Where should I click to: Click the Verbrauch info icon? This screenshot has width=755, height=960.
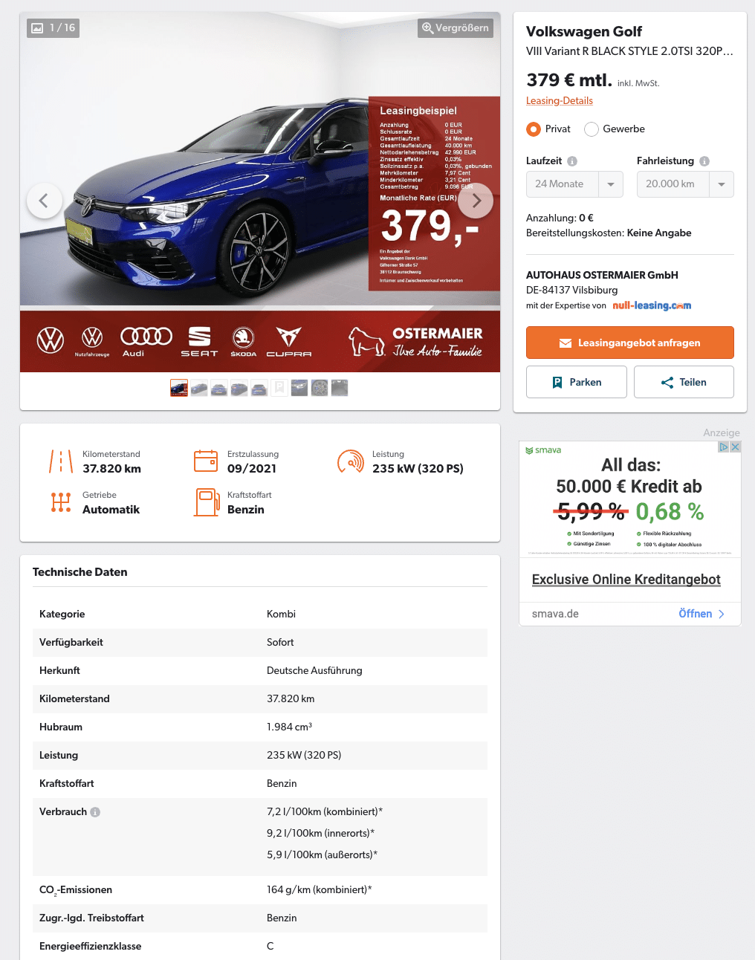click(95, 812)
